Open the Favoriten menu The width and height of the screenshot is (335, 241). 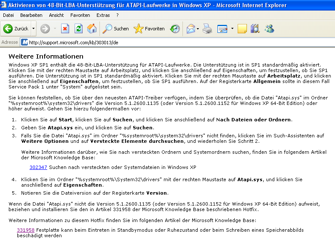point(80,15)
